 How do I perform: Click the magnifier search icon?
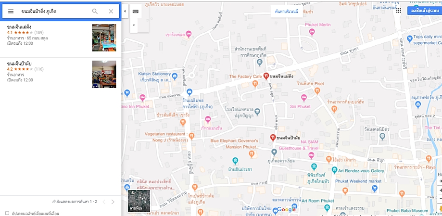(95, 11)
